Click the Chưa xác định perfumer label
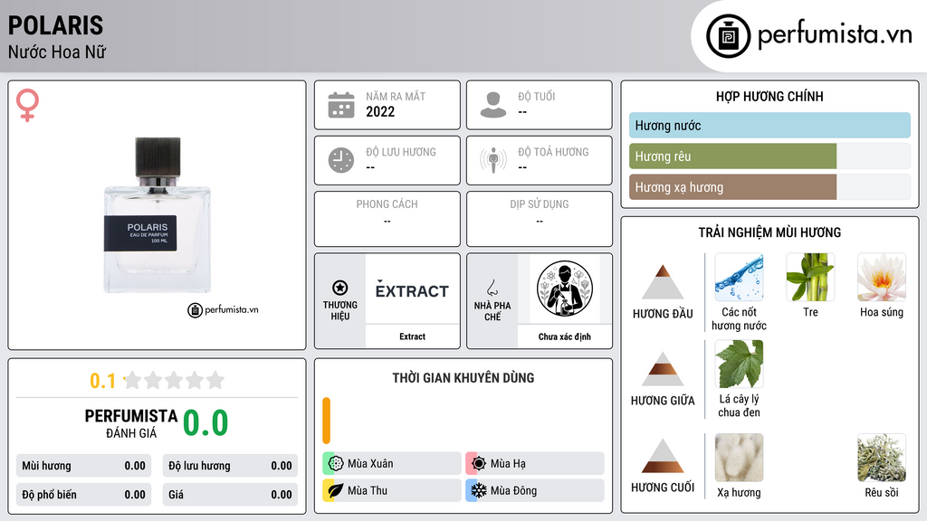The image size is (927, 521). click(x=565, y=336)
